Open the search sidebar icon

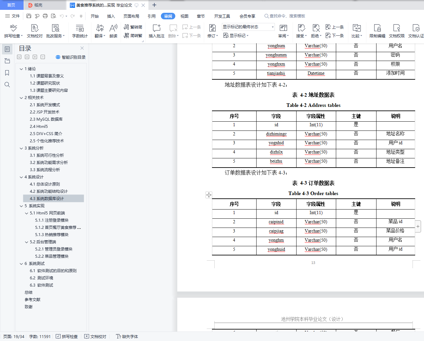[7, 85]
